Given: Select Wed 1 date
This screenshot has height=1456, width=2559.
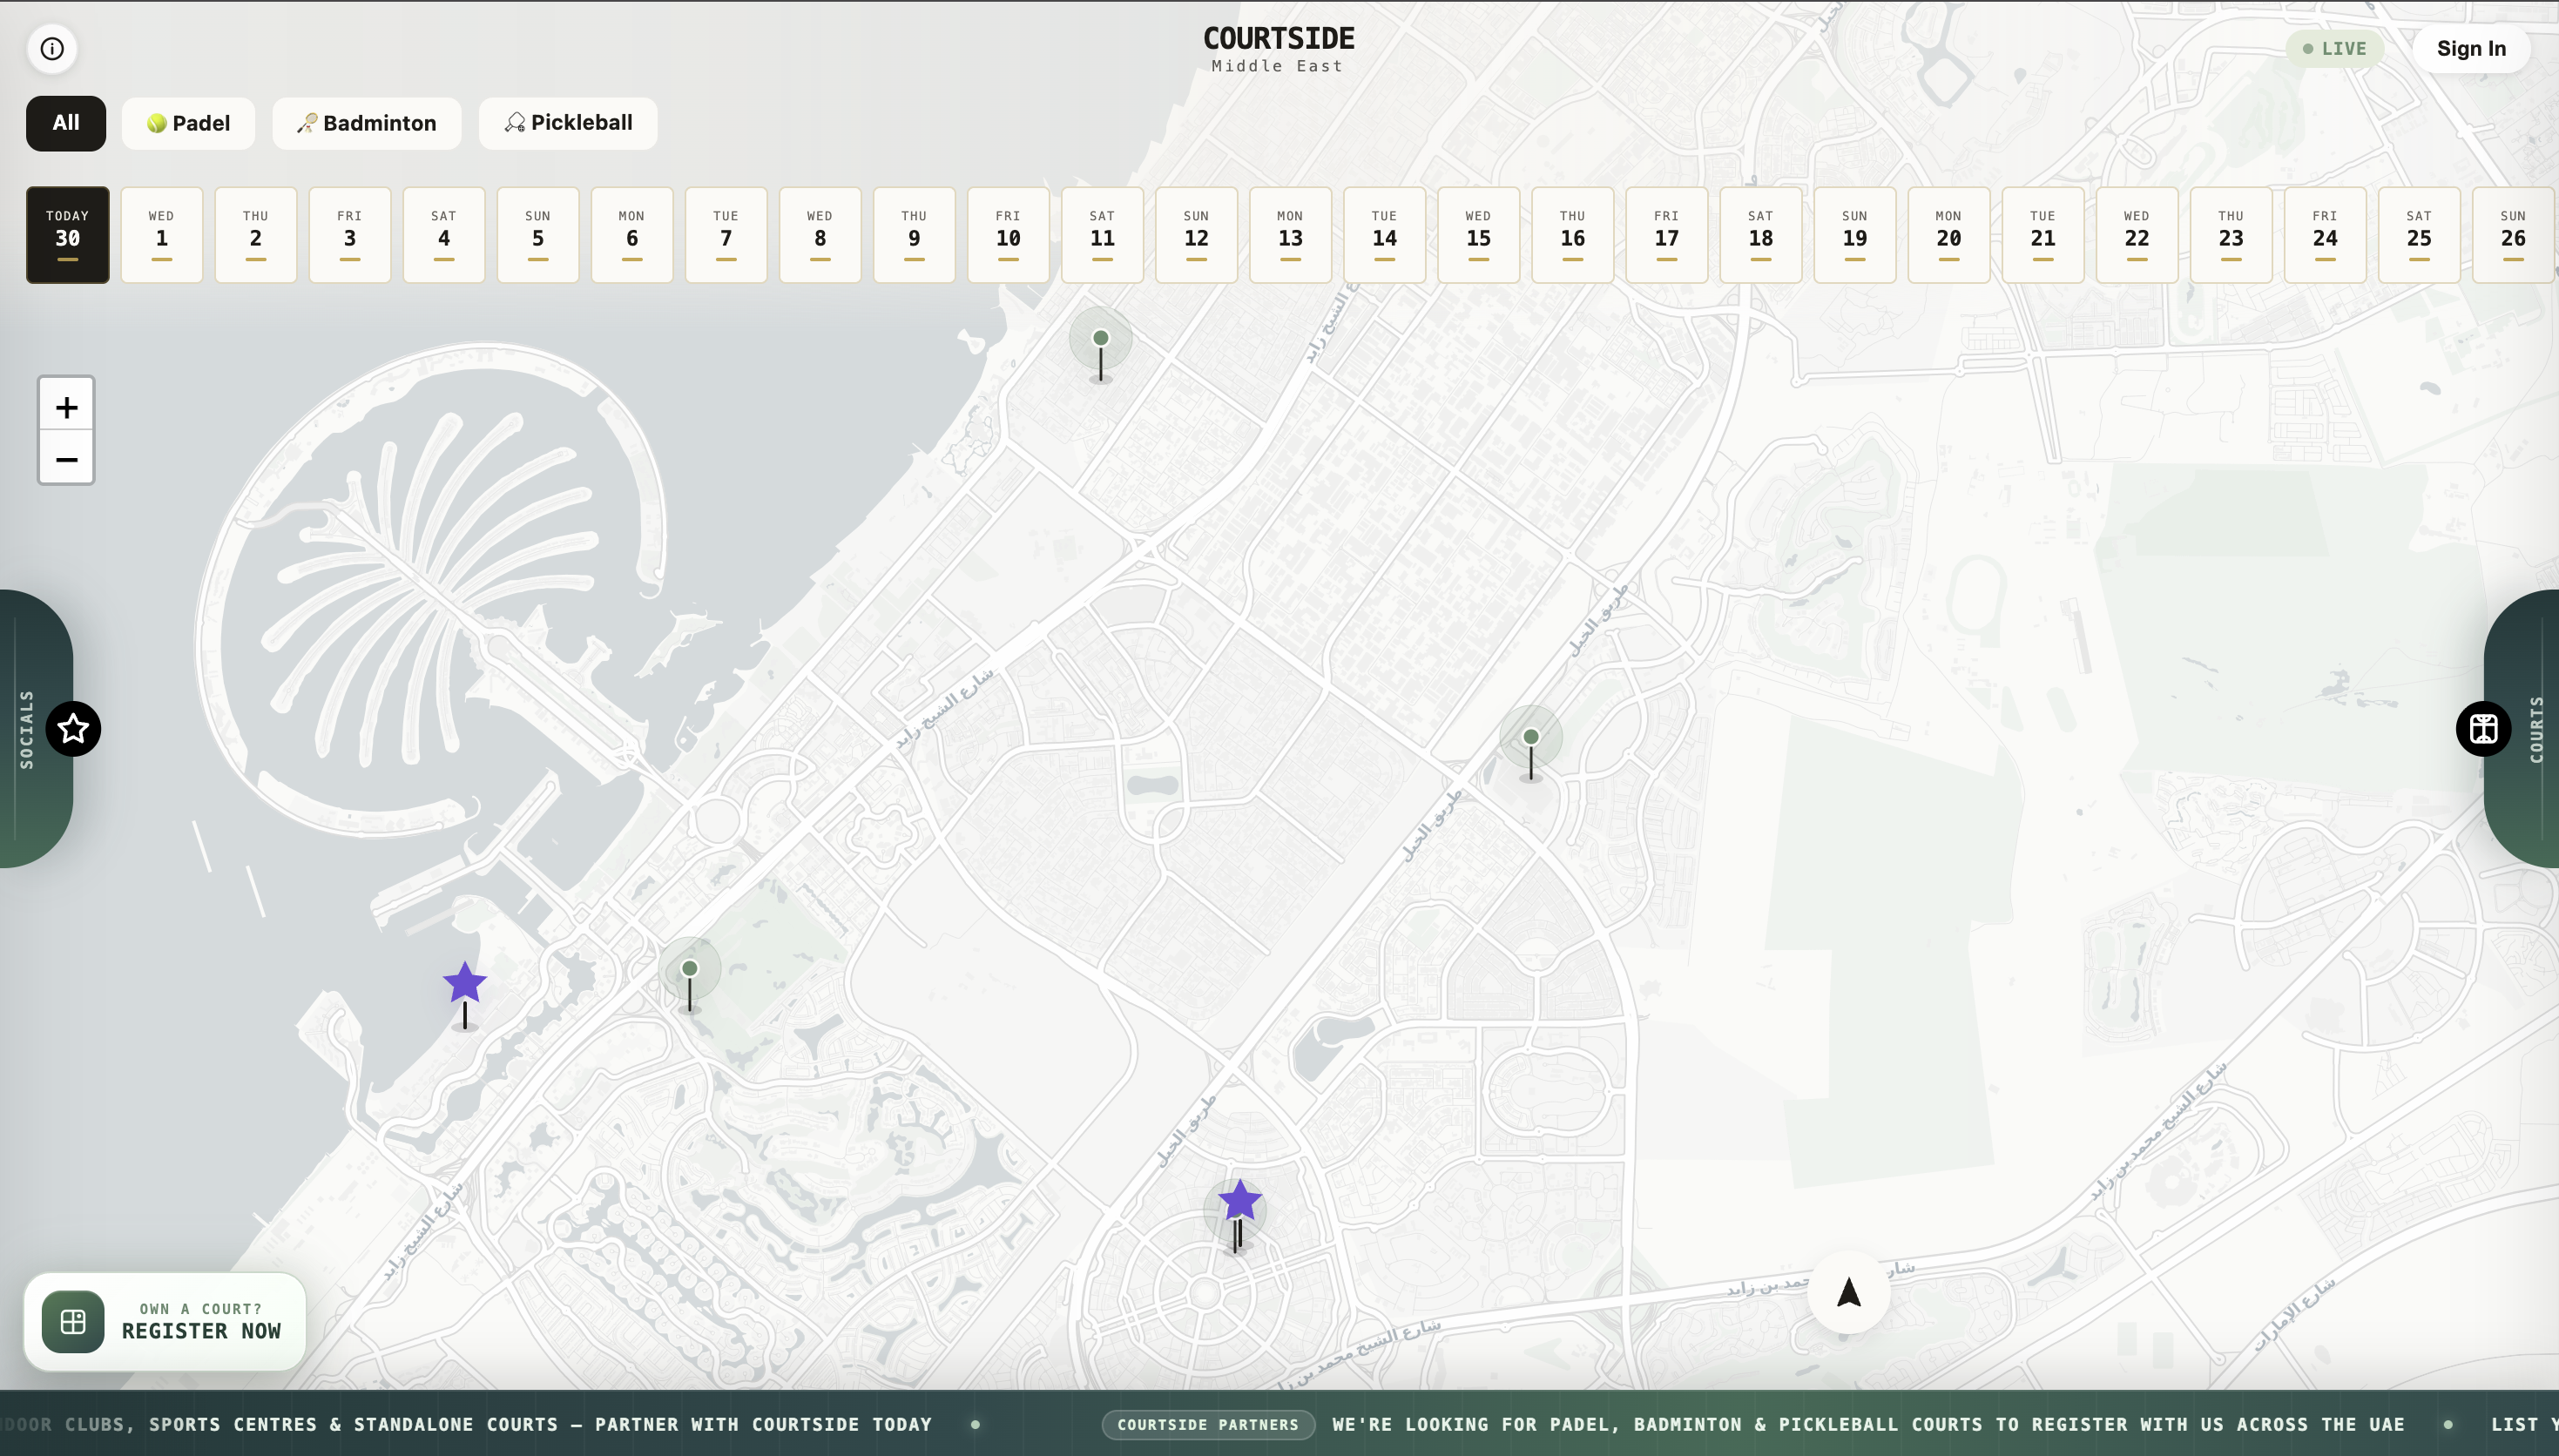Looking at the screenshot, I should [162, 235].
